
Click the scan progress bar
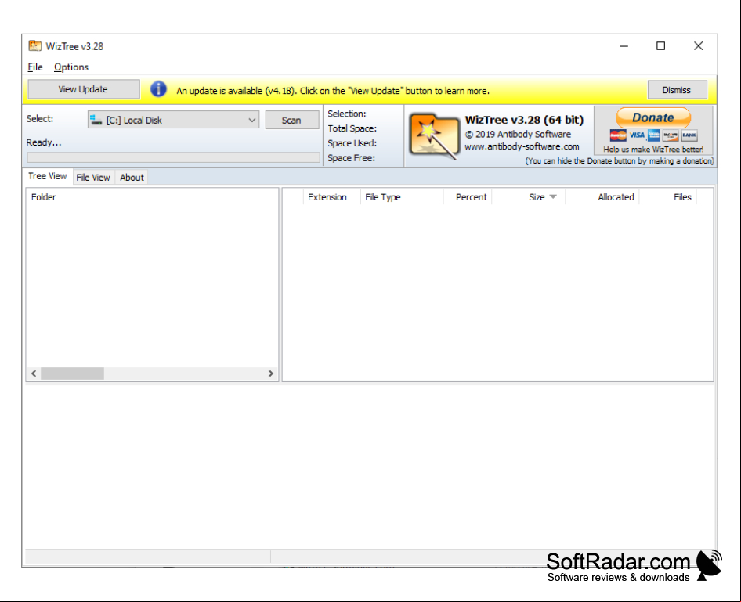click(173, 157)
